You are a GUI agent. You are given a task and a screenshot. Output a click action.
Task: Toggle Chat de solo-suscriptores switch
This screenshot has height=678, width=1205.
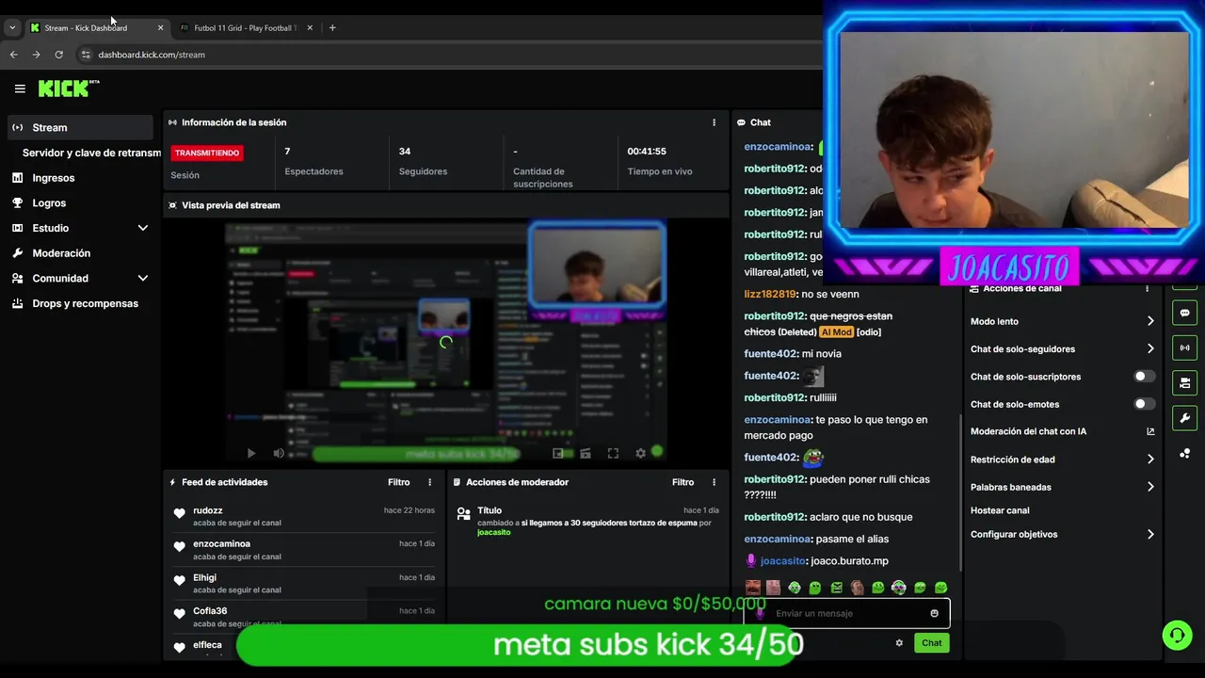[x=1144, y=377]
